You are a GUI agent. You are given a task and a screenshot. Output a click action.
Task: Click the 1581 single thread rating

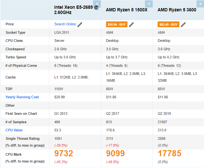click(x=58, y=138)
